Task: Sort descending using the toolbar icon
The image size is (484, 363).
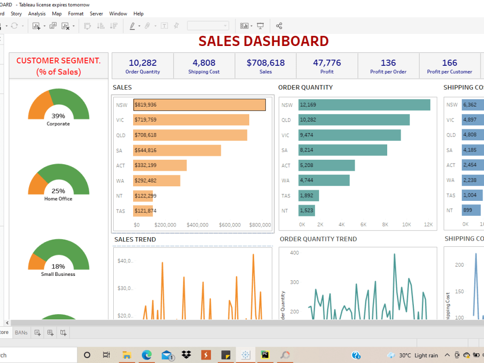Action: click(x=115, y=26)
